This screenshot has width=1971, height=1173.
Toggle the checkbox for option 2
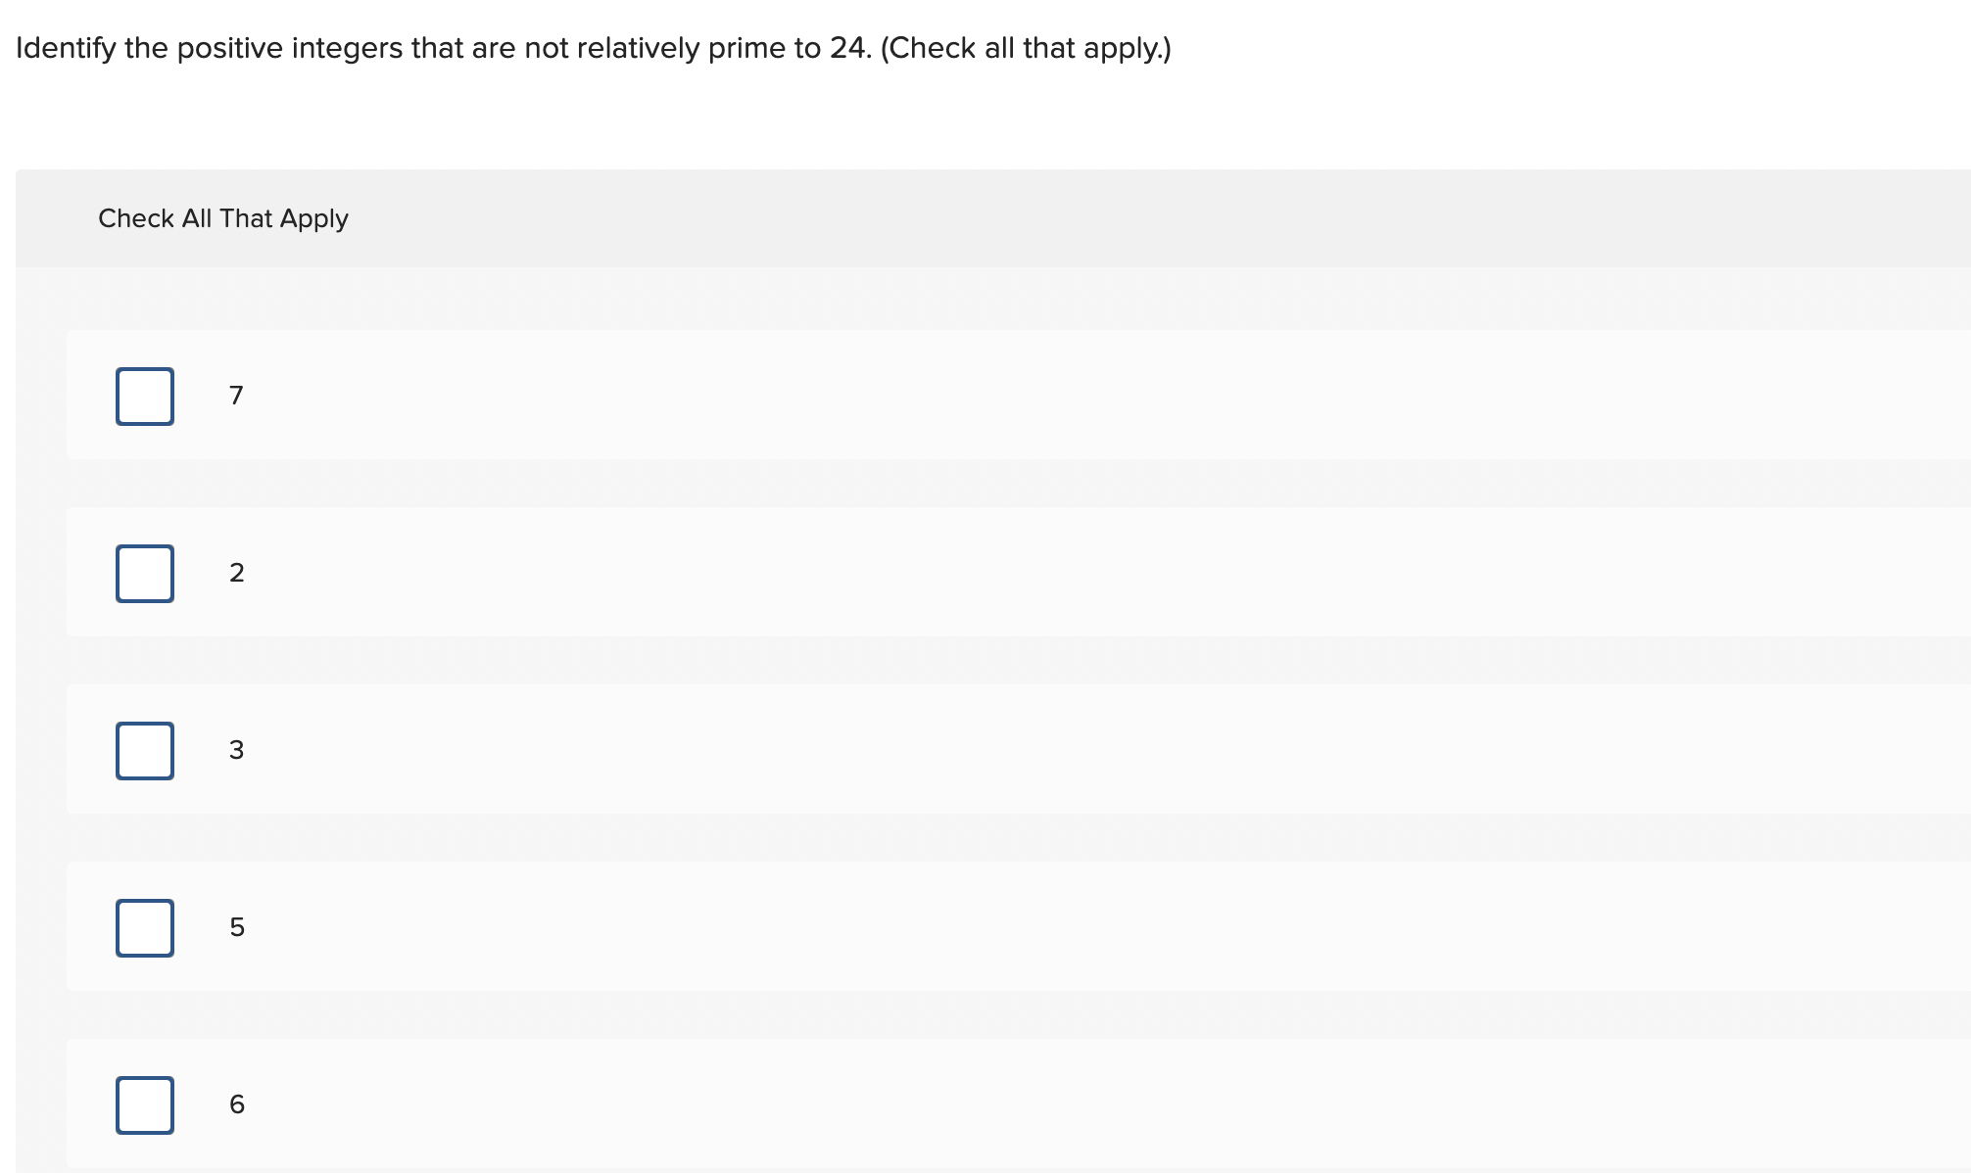click(144, 573)
